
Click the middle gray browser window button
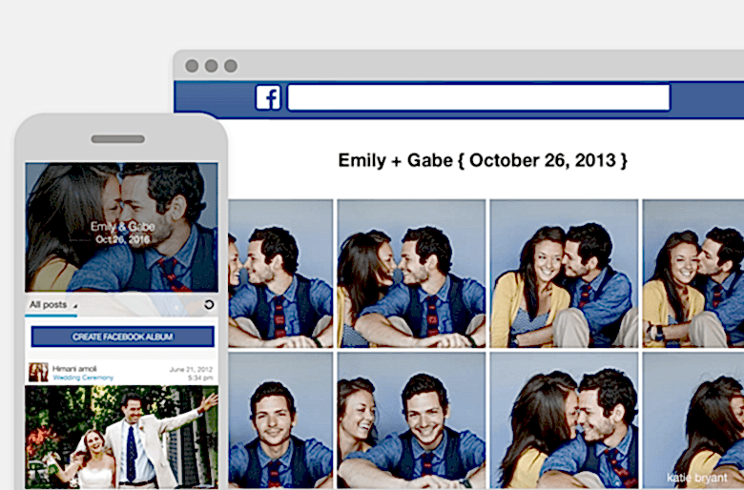pos(211,66)
